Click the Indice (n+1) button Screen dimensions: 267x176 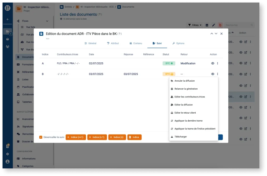[x=76, y=137]
